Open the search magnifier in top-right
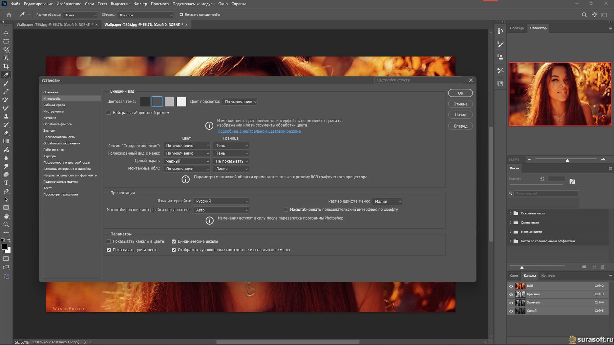 click(x=584, y=15)
